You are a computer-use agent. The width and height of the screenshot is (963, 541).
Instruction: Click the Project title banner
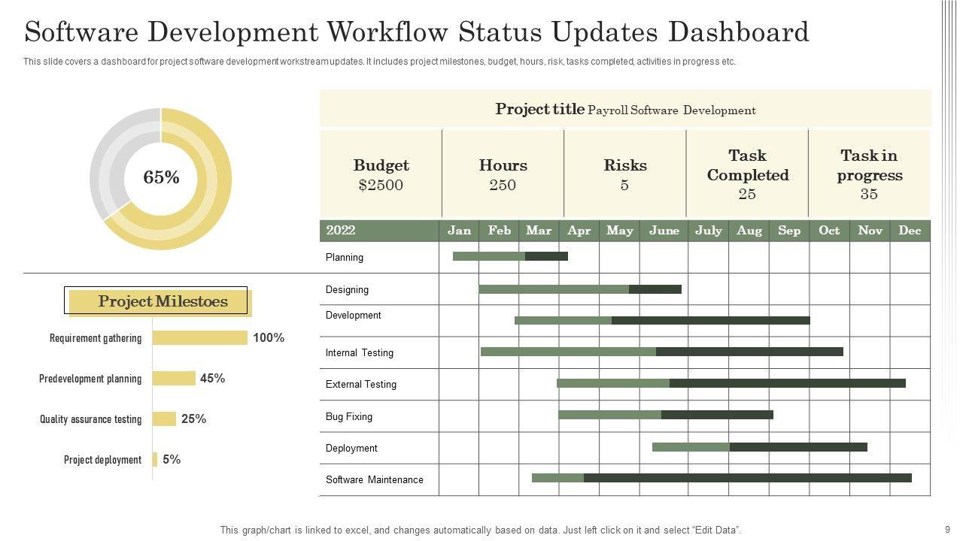coord(625,110)
